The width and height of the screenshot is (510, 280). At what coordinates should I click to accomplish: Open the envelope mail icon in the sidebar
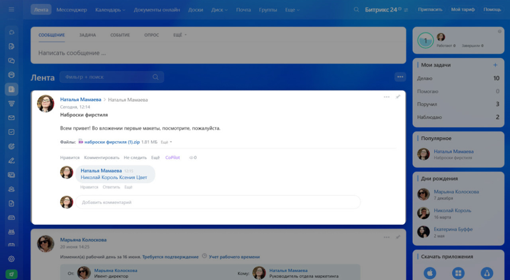(x=11, y=118)
